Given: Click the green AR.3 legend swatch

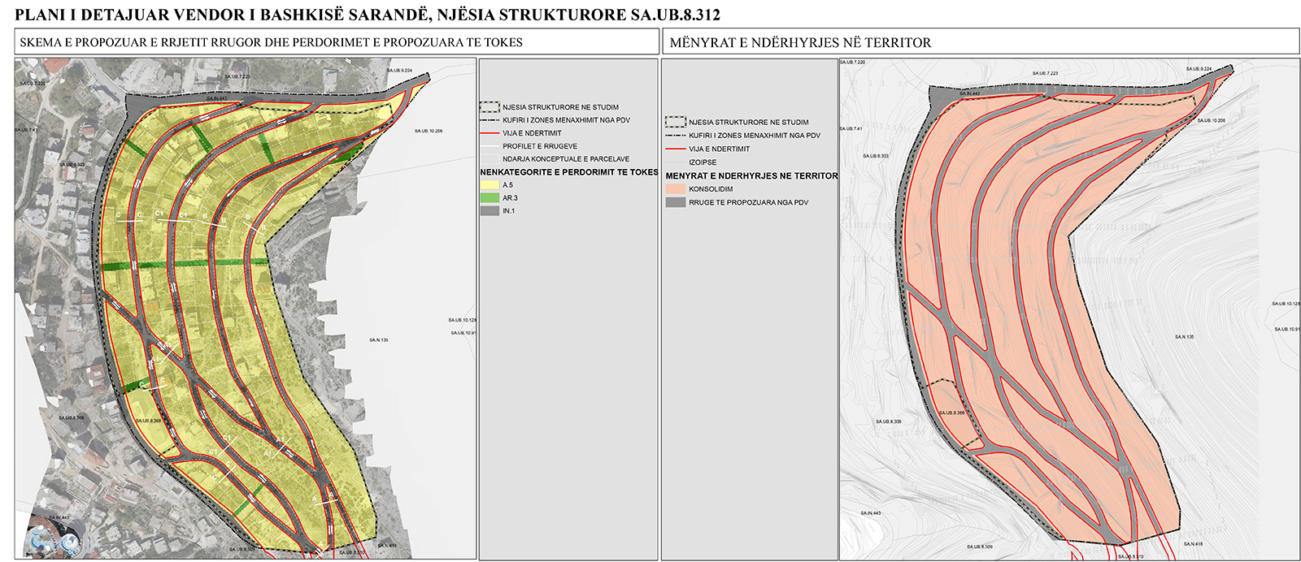Looking at the screenshot, I should click(490, 198).
